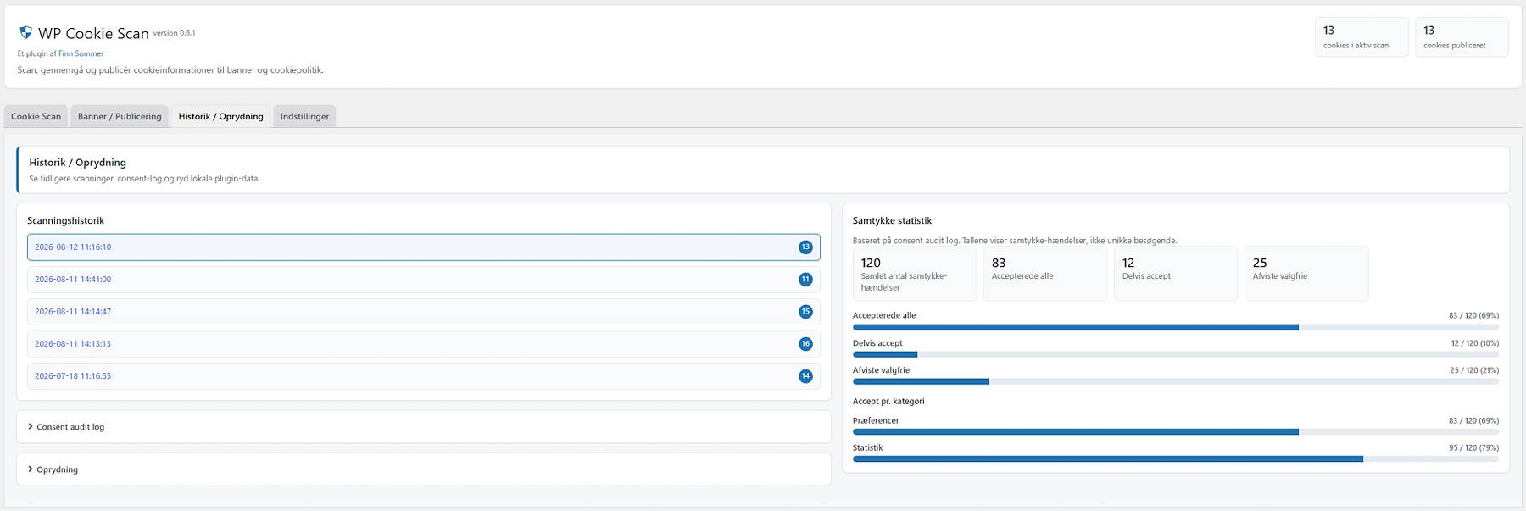Click the 83 Accepterede alle stat card
Viewport: 1526px width, 511px height.
tap(1045, 274)
